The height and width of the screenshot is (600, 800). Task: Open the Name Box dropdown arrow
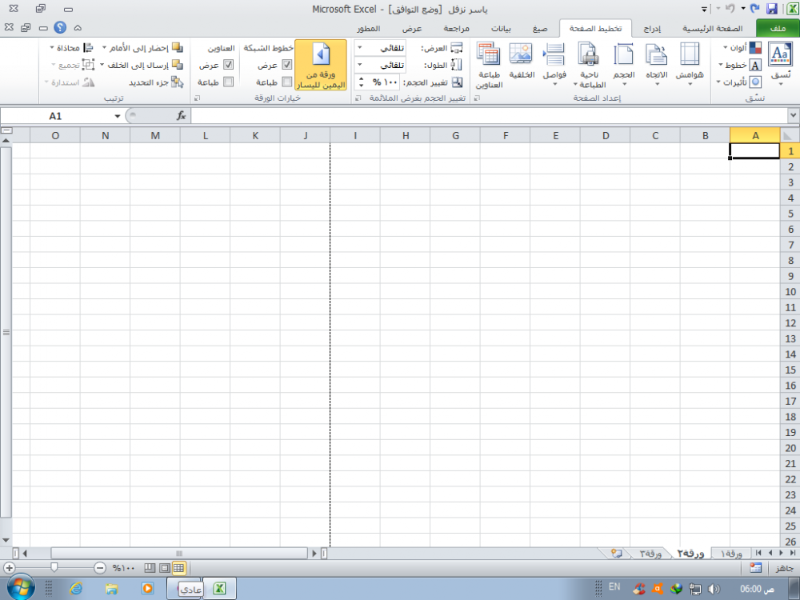coord(118,116)
